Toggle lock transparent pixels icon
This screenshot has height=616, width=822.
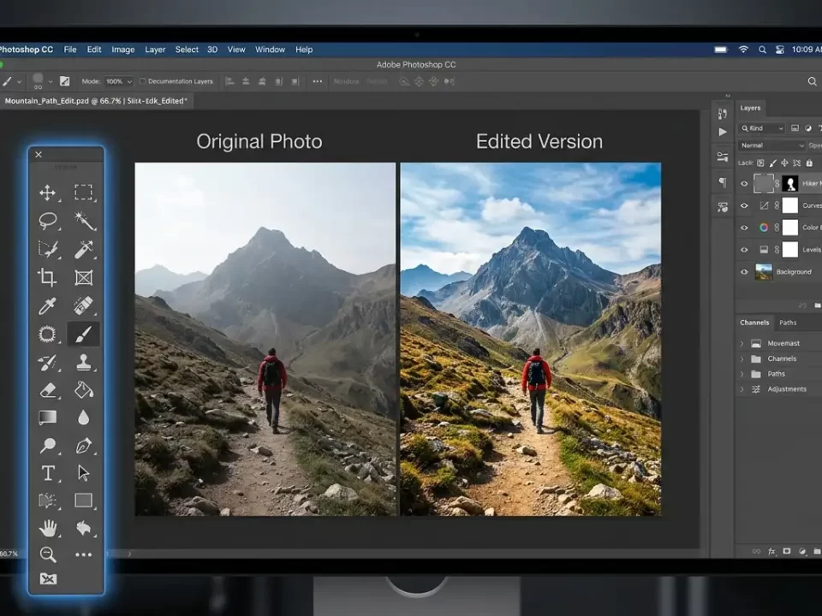760,163
